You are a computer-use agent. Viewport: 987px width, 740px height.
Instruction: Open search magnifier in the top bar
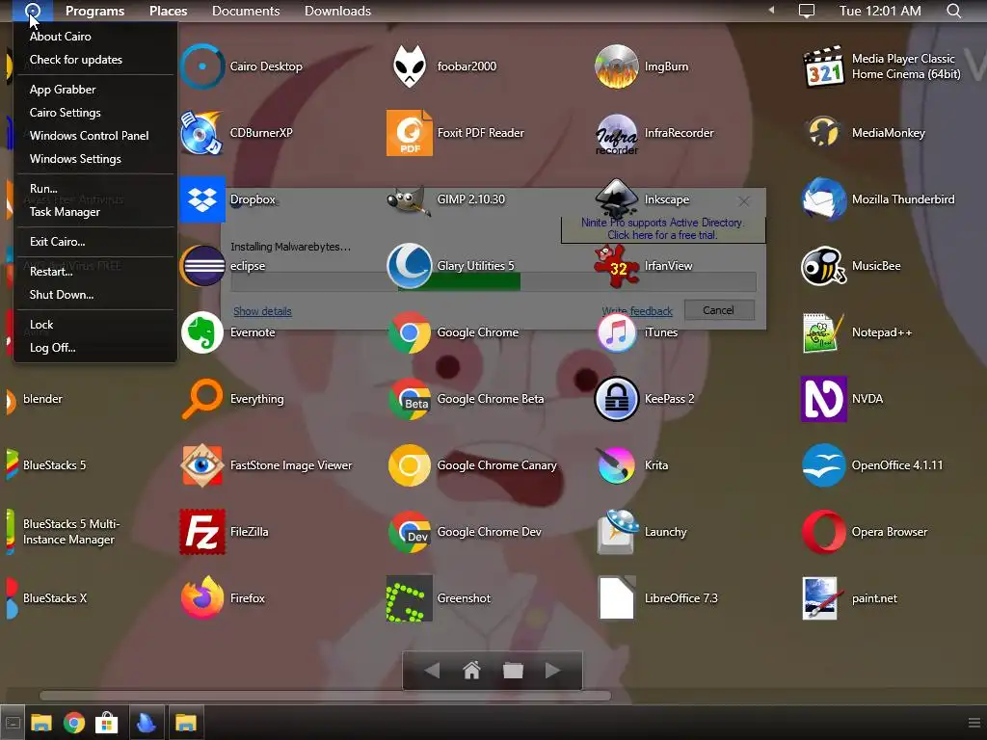953,11
